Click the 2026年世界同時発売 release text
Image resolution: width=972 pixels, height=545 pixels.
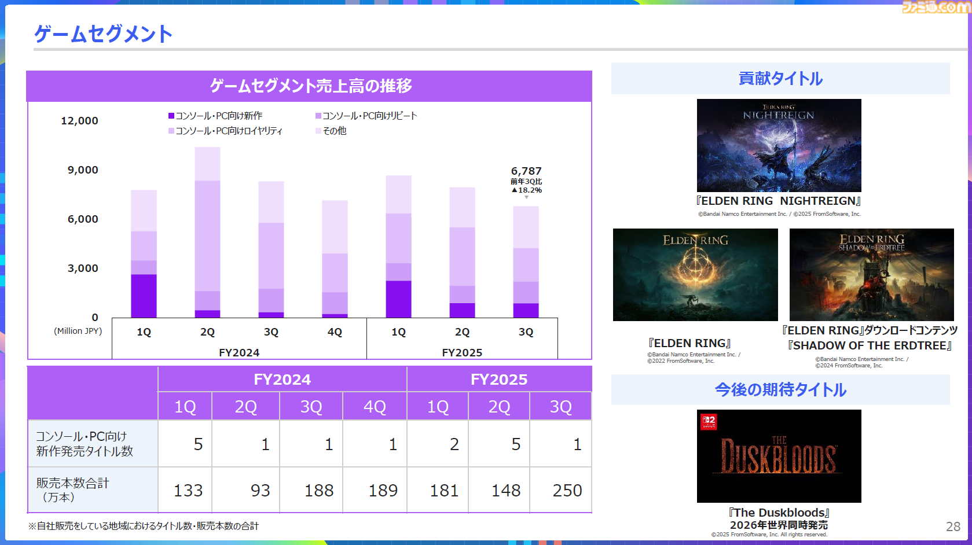coord(779,525)
